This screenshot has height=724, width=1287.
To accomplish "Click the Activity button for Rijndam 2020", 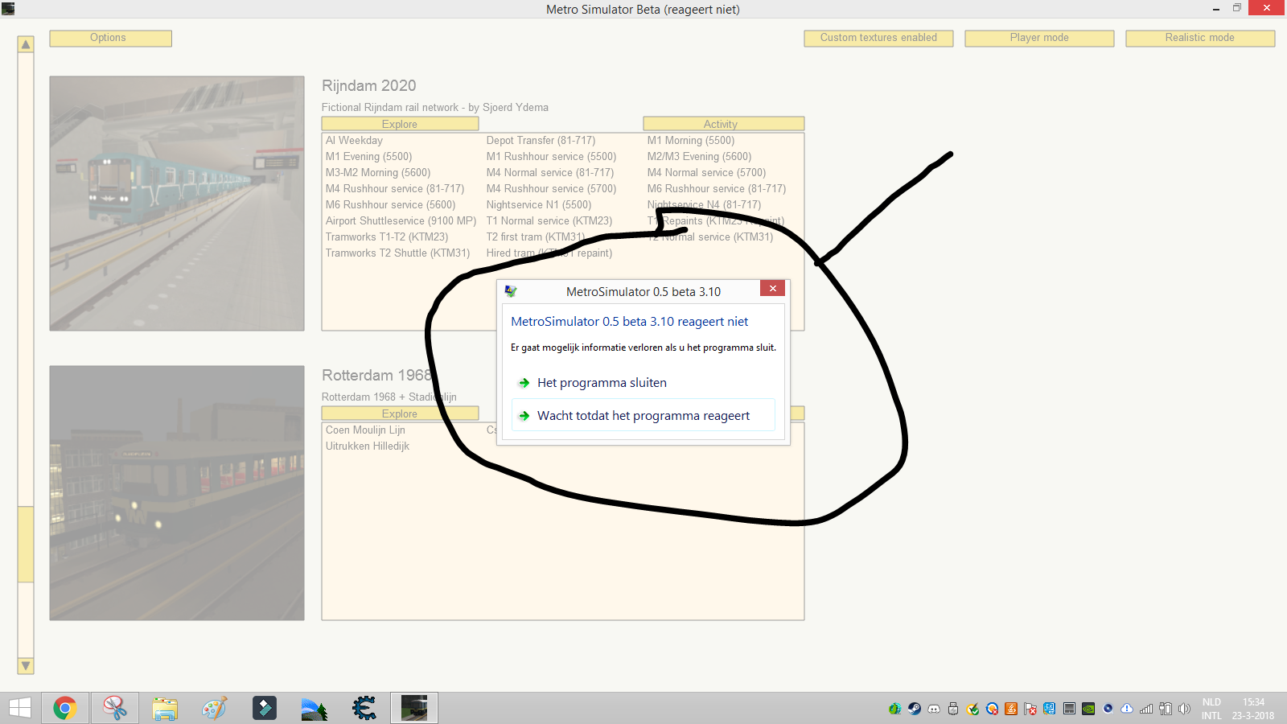I will [x=723, y=124].
